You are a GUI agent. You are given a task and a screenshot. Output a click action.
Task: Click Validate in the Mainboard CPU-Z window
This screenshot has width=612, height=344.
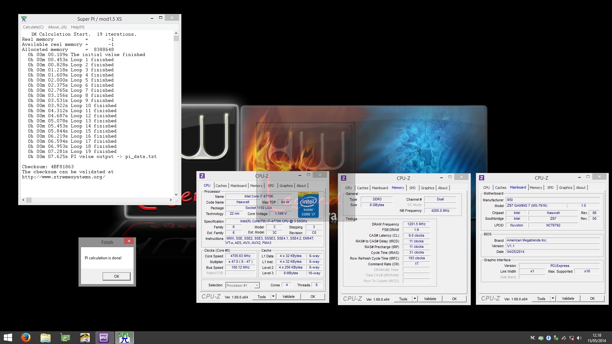coord(568,298)
